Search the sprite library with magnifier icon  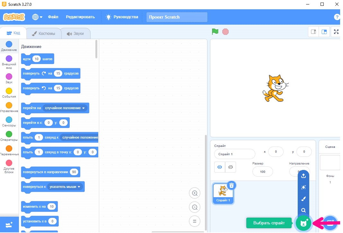(x=303, y=210)
